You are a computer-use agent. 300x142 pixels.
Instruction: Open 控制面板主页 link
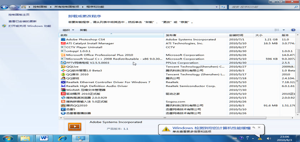19,15
